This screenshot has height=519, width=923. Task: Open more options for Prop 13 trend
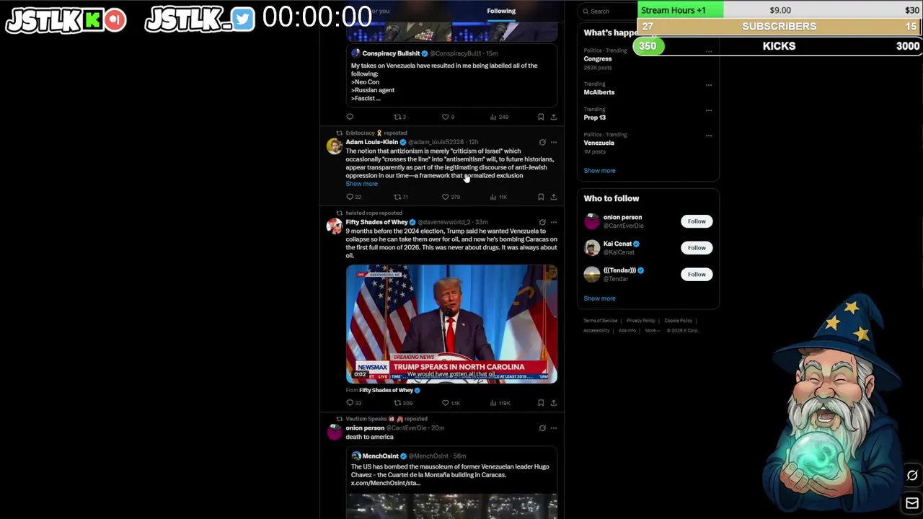pyautogui.click(x=709, y=110)
